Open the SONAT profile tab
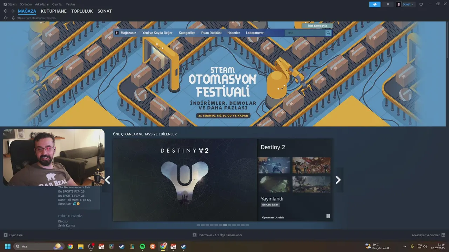 105,11
